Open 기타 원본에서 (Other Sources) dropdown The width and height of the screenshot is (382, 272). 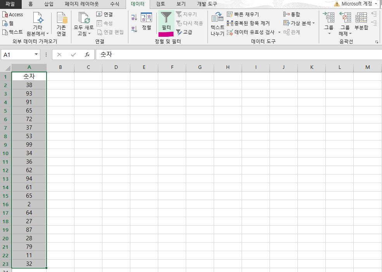tap(38, 24)
